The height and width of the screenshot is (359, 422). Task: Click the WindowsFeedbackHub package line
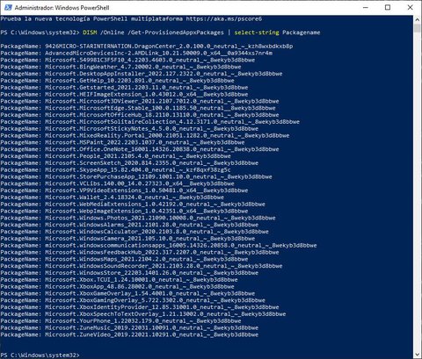click(140, 253)
